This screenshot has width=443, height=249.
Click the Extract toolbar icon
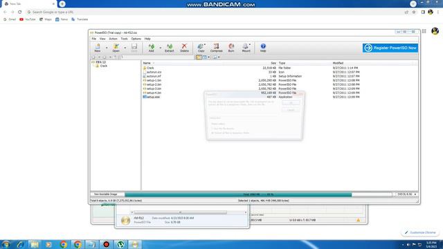[x=169, y=48]
